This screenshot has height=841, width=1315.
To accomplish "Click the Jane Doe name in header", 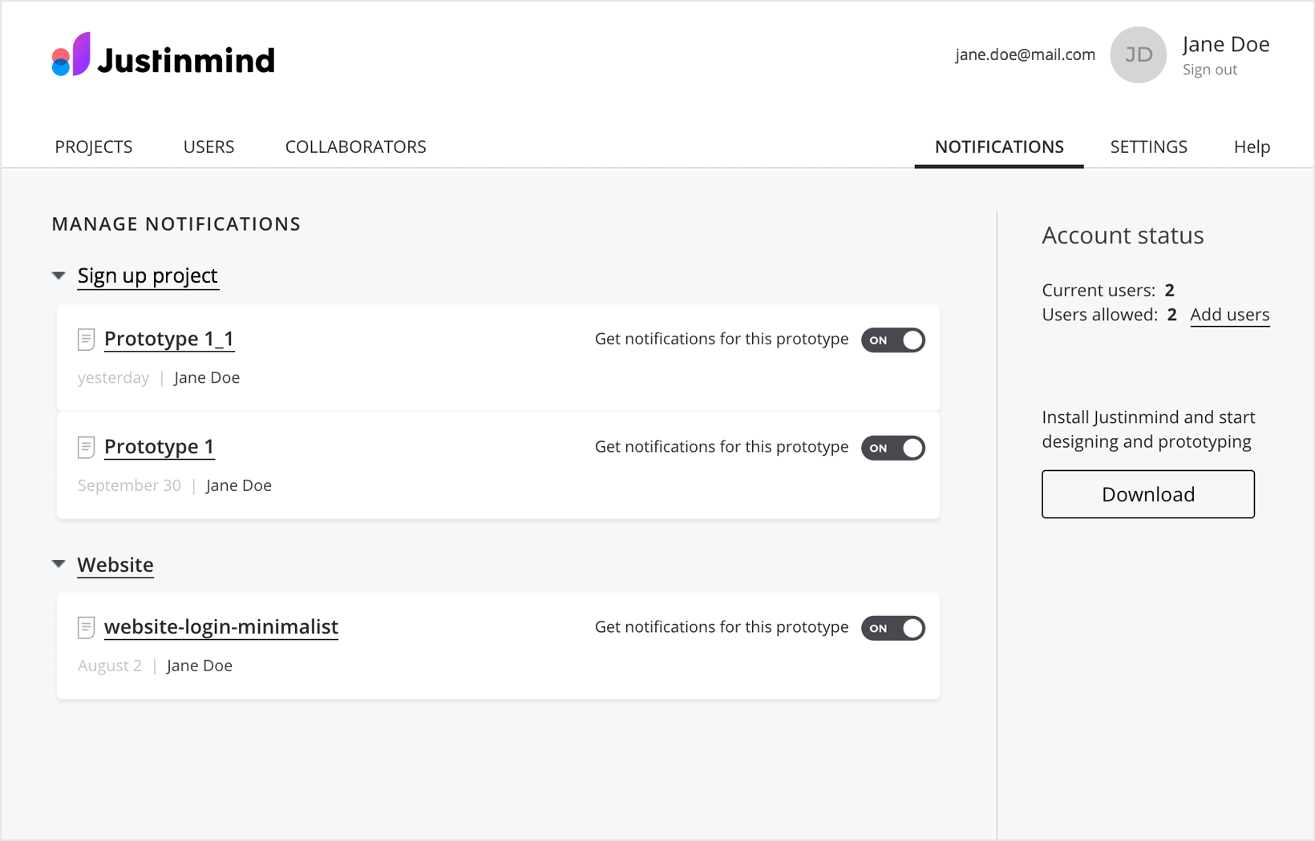I will [x=1226, y=44].
